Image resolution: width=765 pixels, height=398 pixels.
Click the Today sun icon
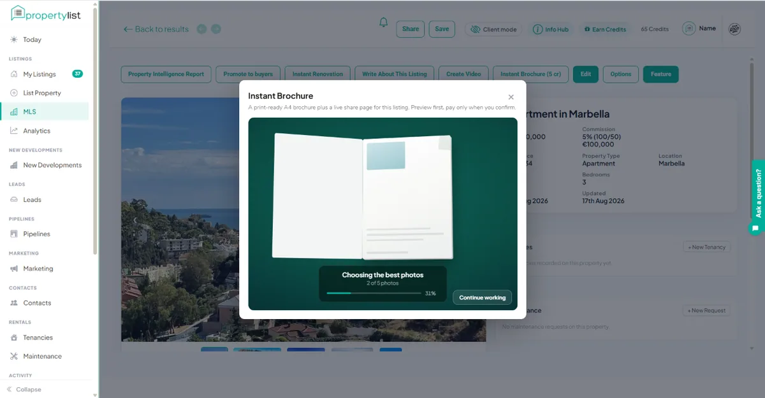click(14, 39)
